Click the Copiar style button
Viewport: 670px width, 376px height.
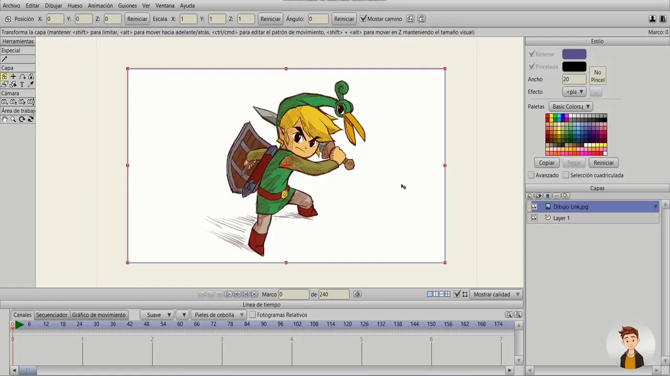(547, 163)
